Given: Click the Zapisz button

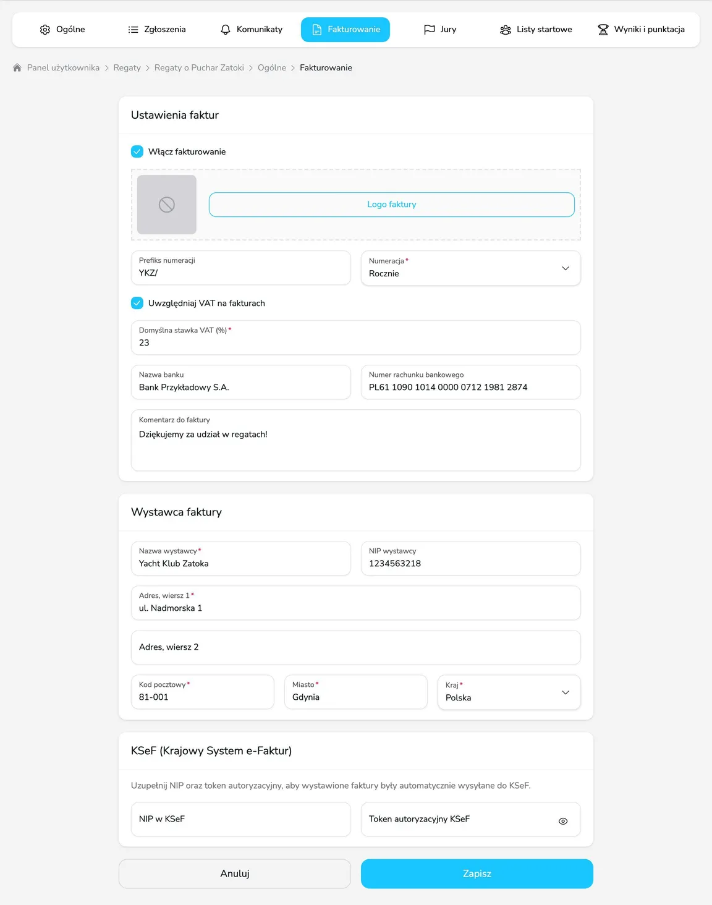Looking at the screenshot, I should 477,873.
